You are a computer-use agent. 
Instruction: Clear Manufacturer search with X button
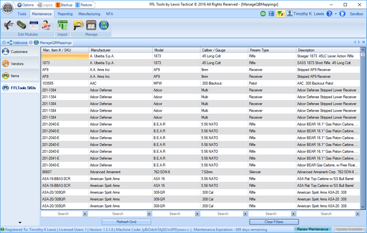[x=149, y=214]
